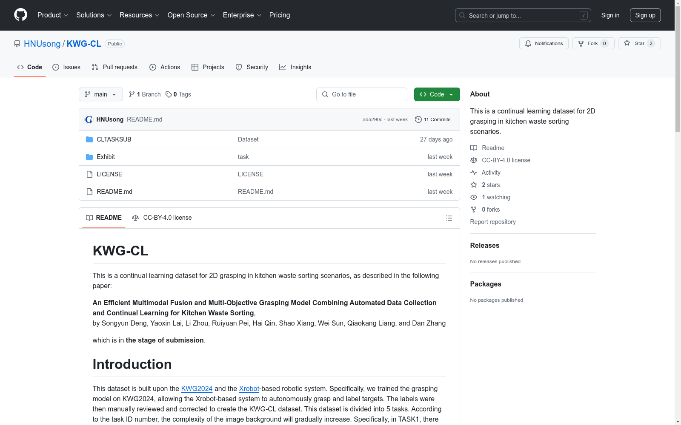Open the HNUsong owner link in title

[42, 44]
